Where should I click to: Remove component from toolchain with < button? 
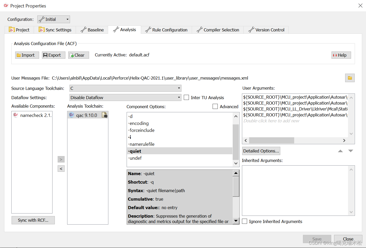[61, 169]
